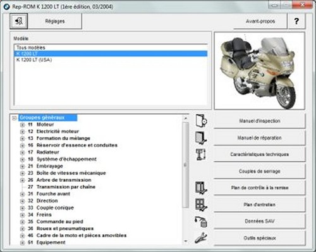The image size is (316, 252).
Task: Open Couples de serrage
Action: [x=260, y=171]
